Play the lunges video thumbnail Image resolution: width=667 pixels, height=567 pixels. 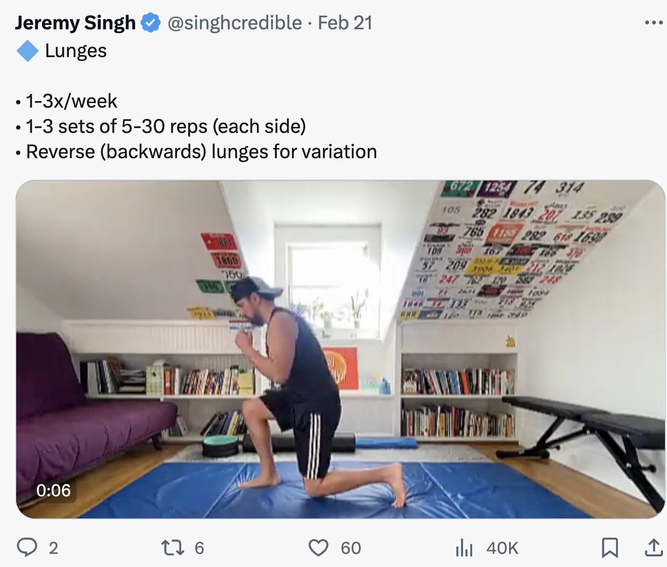340,349
